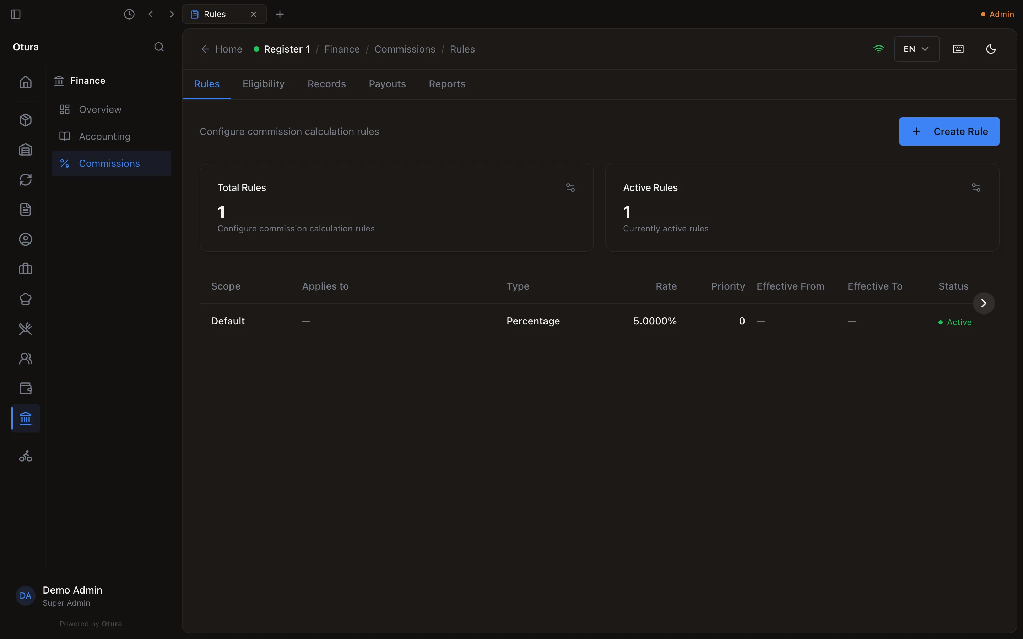Open Finance in the breadcrumb
The image size is (1023, 639).
[x=342, y=49]
